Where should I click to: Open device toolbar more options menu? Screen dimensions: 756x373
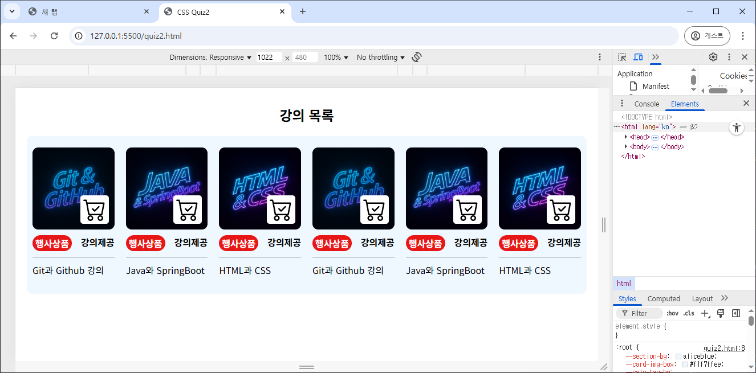point(600,57)
